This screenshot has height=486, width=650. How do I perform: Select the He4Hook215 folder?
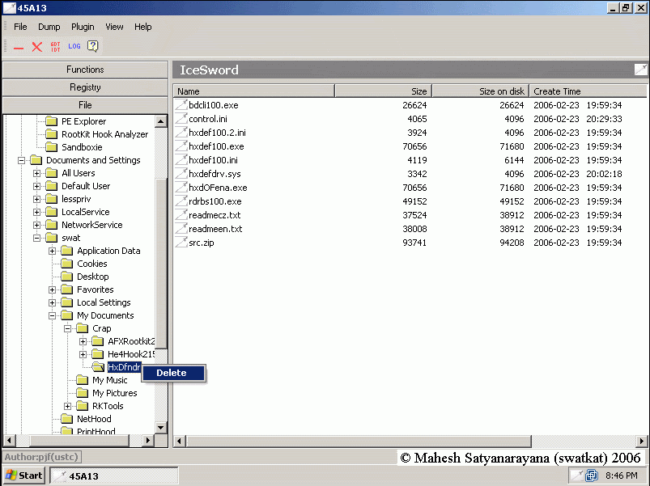pos(131,354)
